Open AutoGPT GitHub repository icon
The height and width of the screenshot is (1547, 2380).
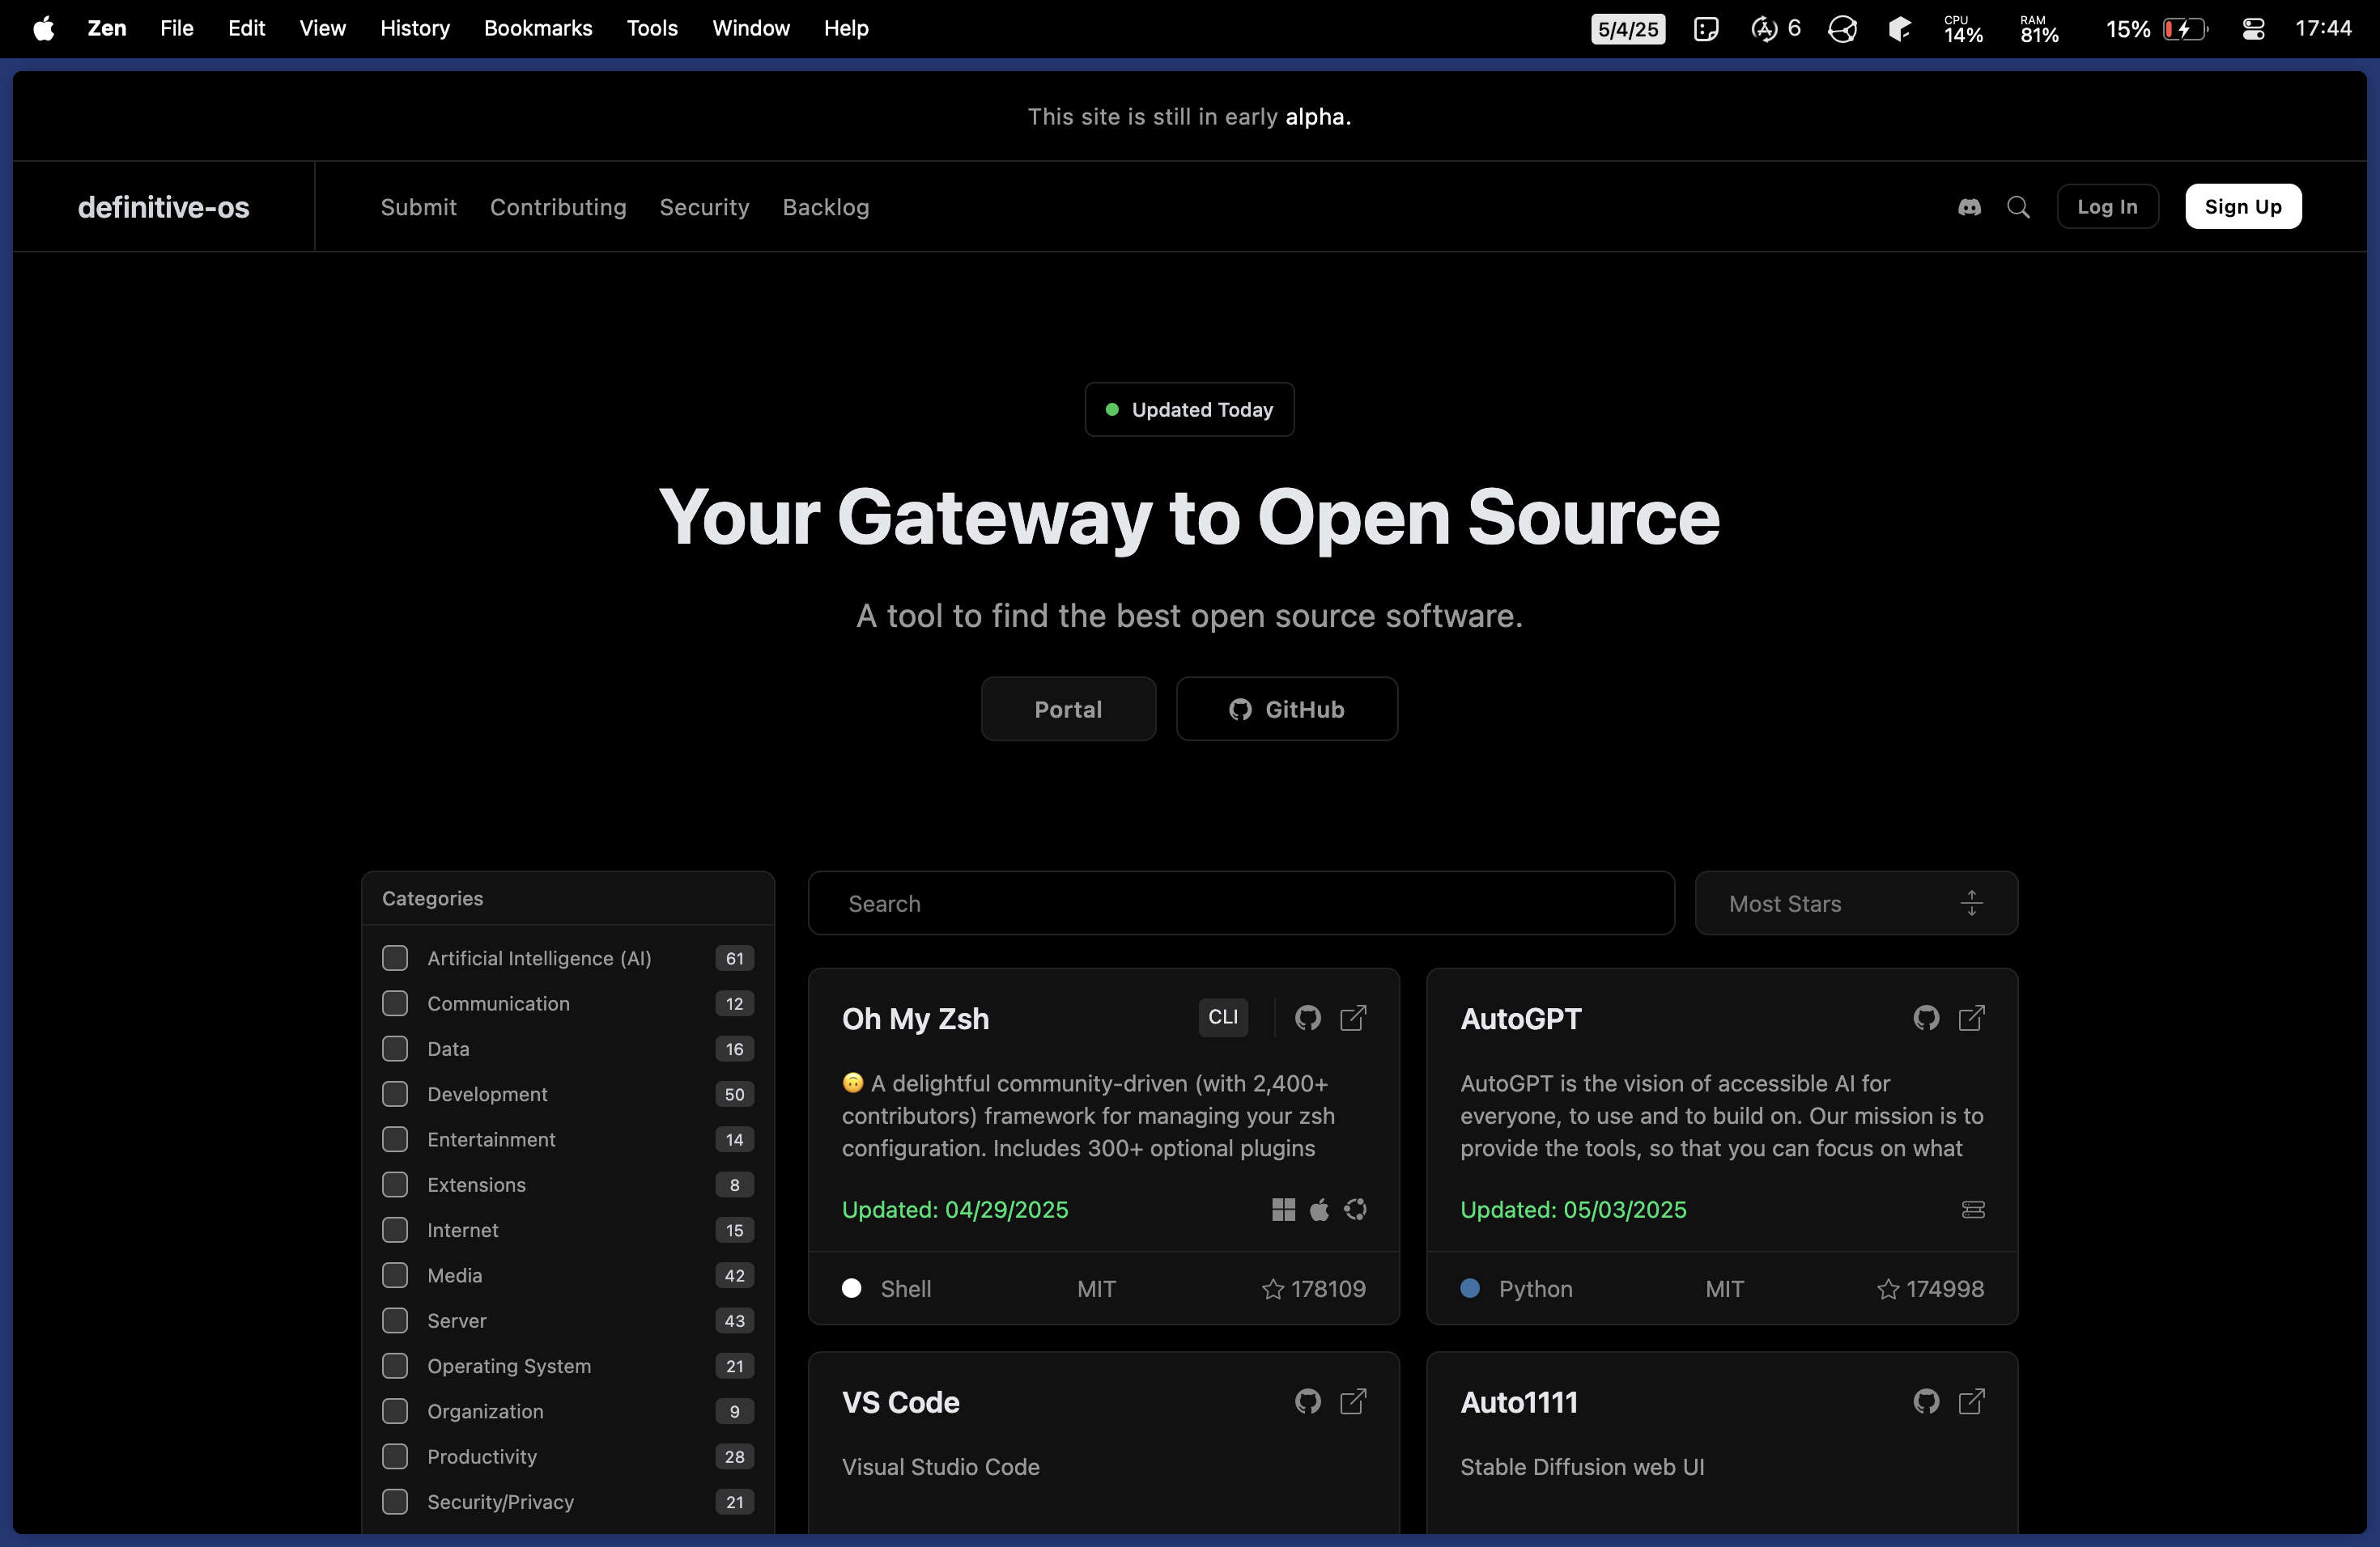point(1925,1017)
